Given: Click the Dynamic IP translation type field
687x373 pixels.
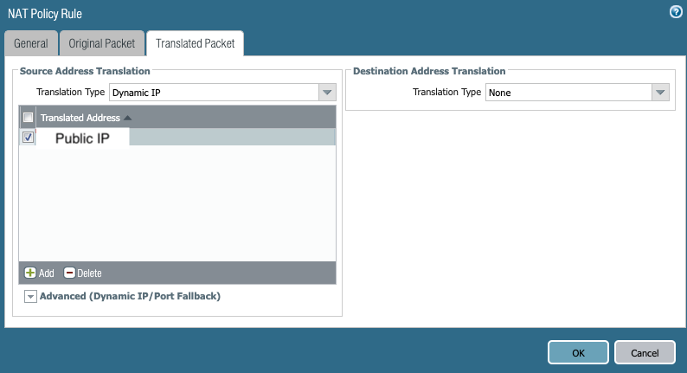Looking at the screenshot, I should 213,92.
